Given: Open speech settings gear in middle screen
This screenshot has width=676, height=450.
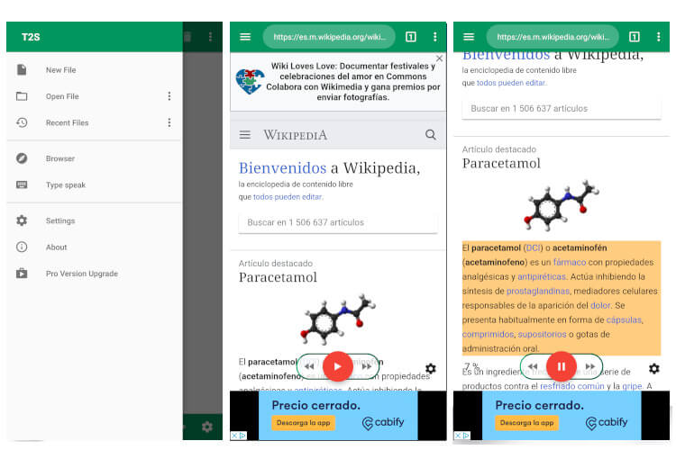Looking at the screenshot, I should click(430, 368).
